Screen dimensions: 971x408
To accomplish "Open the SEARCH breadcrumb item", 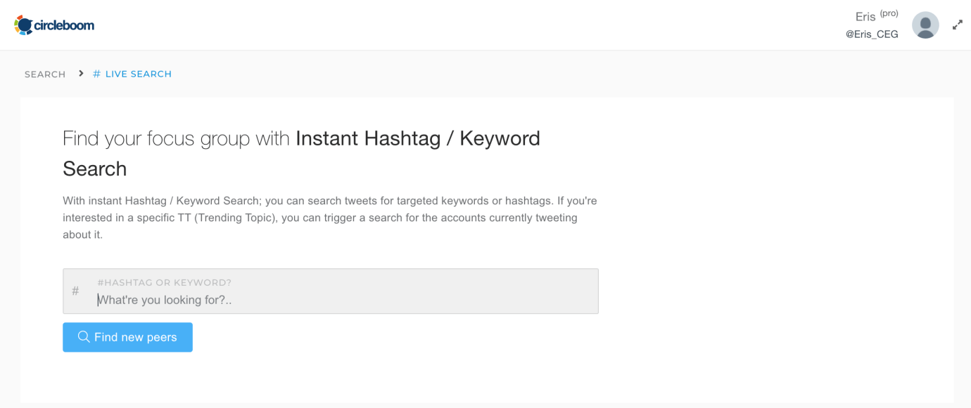I will tap(44, 74).
